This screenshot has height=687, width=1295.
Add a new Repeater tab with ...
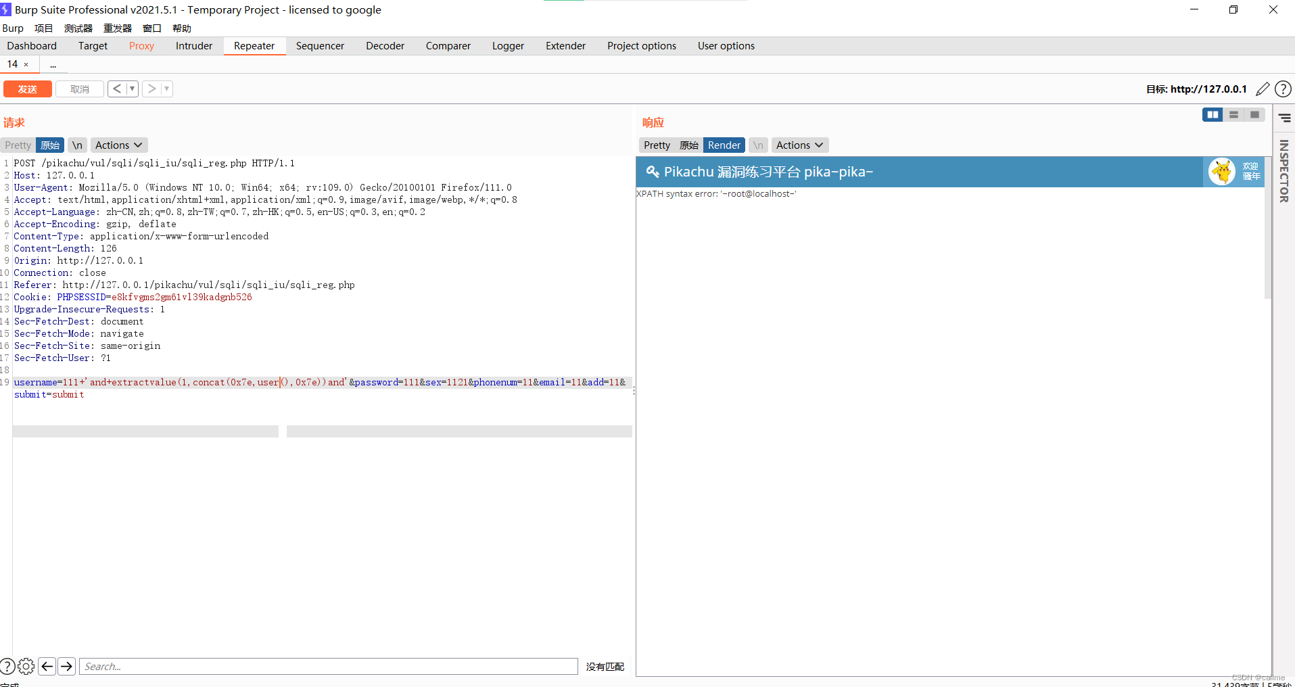[53, 65]
